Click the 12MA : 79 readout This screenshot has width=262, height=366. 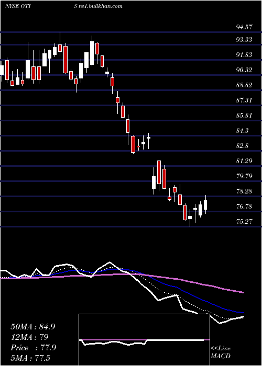coord(29,337)
